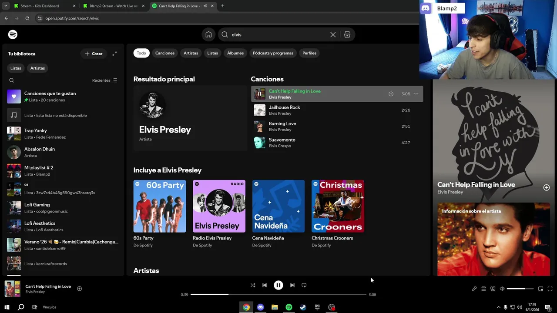Open Lofi Gaming playlist
The width and height of the screenshot is (557, 313).
coord(63,208)
